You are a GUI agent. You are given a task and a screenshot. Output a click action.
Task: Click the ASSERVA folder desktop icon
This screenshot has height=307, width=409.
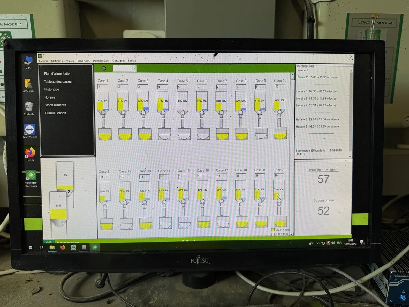click(29, 84)
